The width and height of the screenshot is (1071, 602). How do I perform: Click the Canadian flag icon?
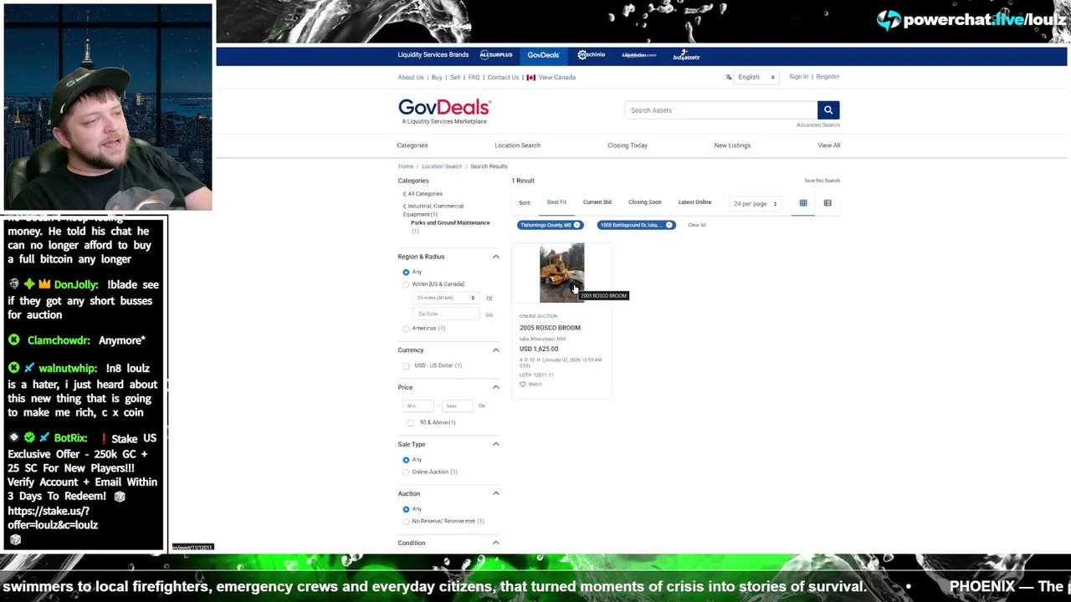click(x=530, y=78)
